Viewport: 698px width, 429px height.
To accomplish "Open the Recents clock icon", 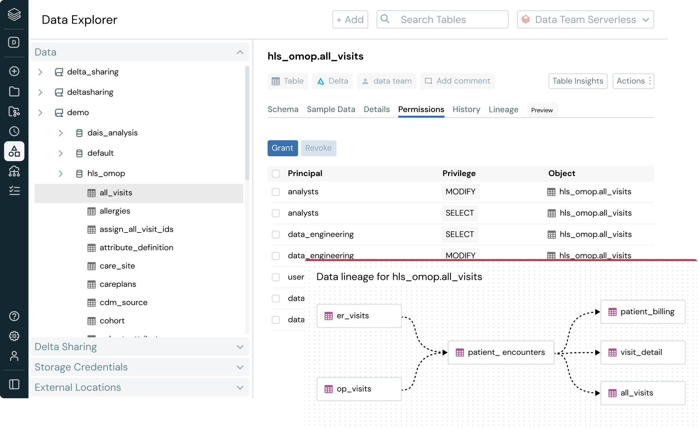I will point(14,131).
